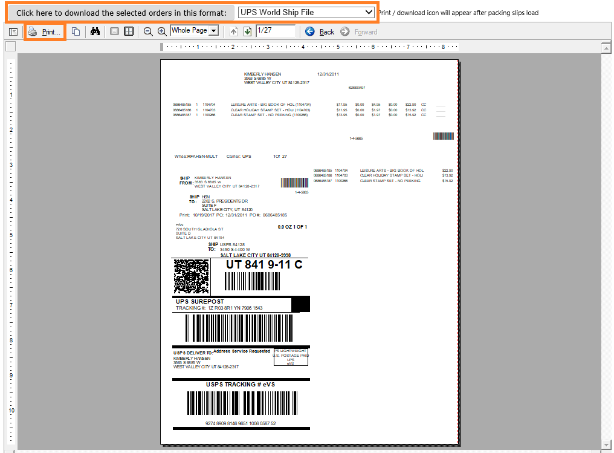Click the Forward text label
The width and height of the screenshot is (614, 453).
366,32
